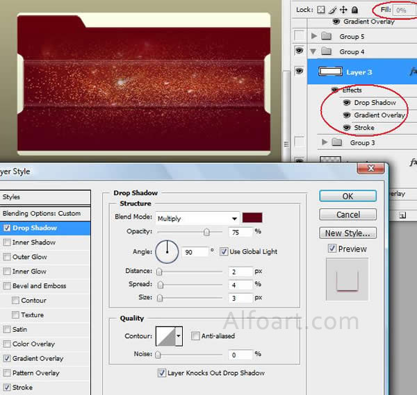Open the Contour picker dropdown arrow

(179, 336)
